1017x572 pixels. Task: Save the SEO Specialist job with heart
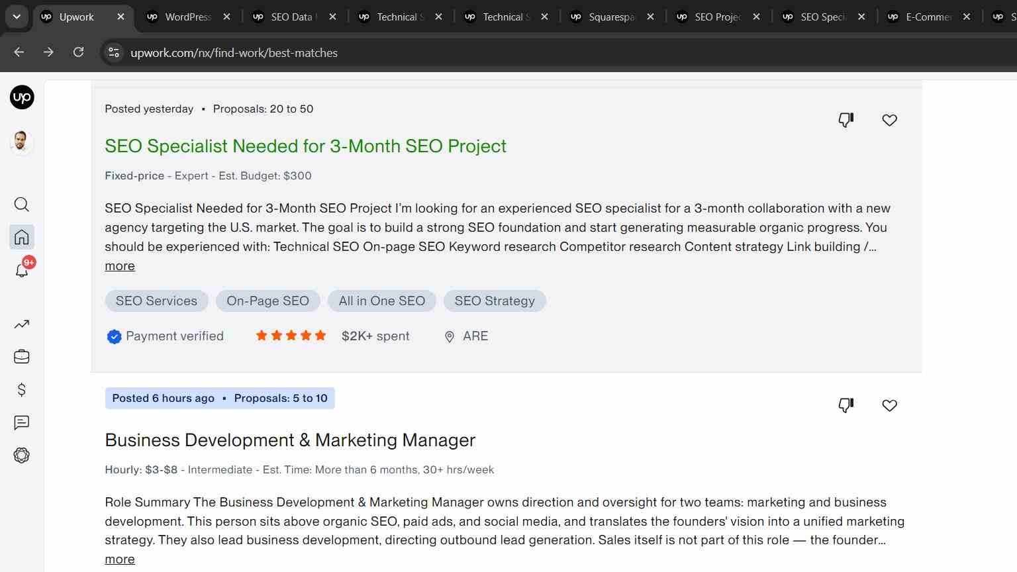pos(890,120)
